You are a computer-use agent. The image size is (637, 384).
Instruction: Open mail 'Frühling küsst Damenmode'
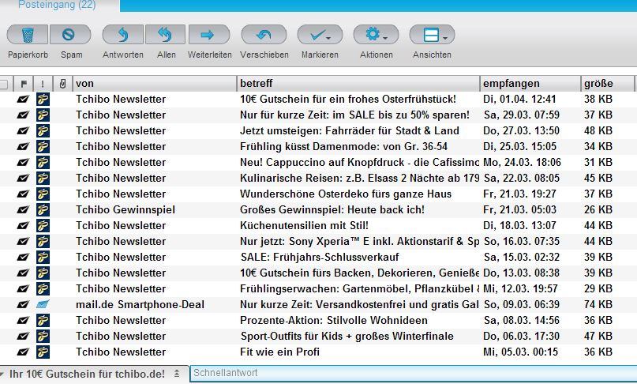point(343,147)
